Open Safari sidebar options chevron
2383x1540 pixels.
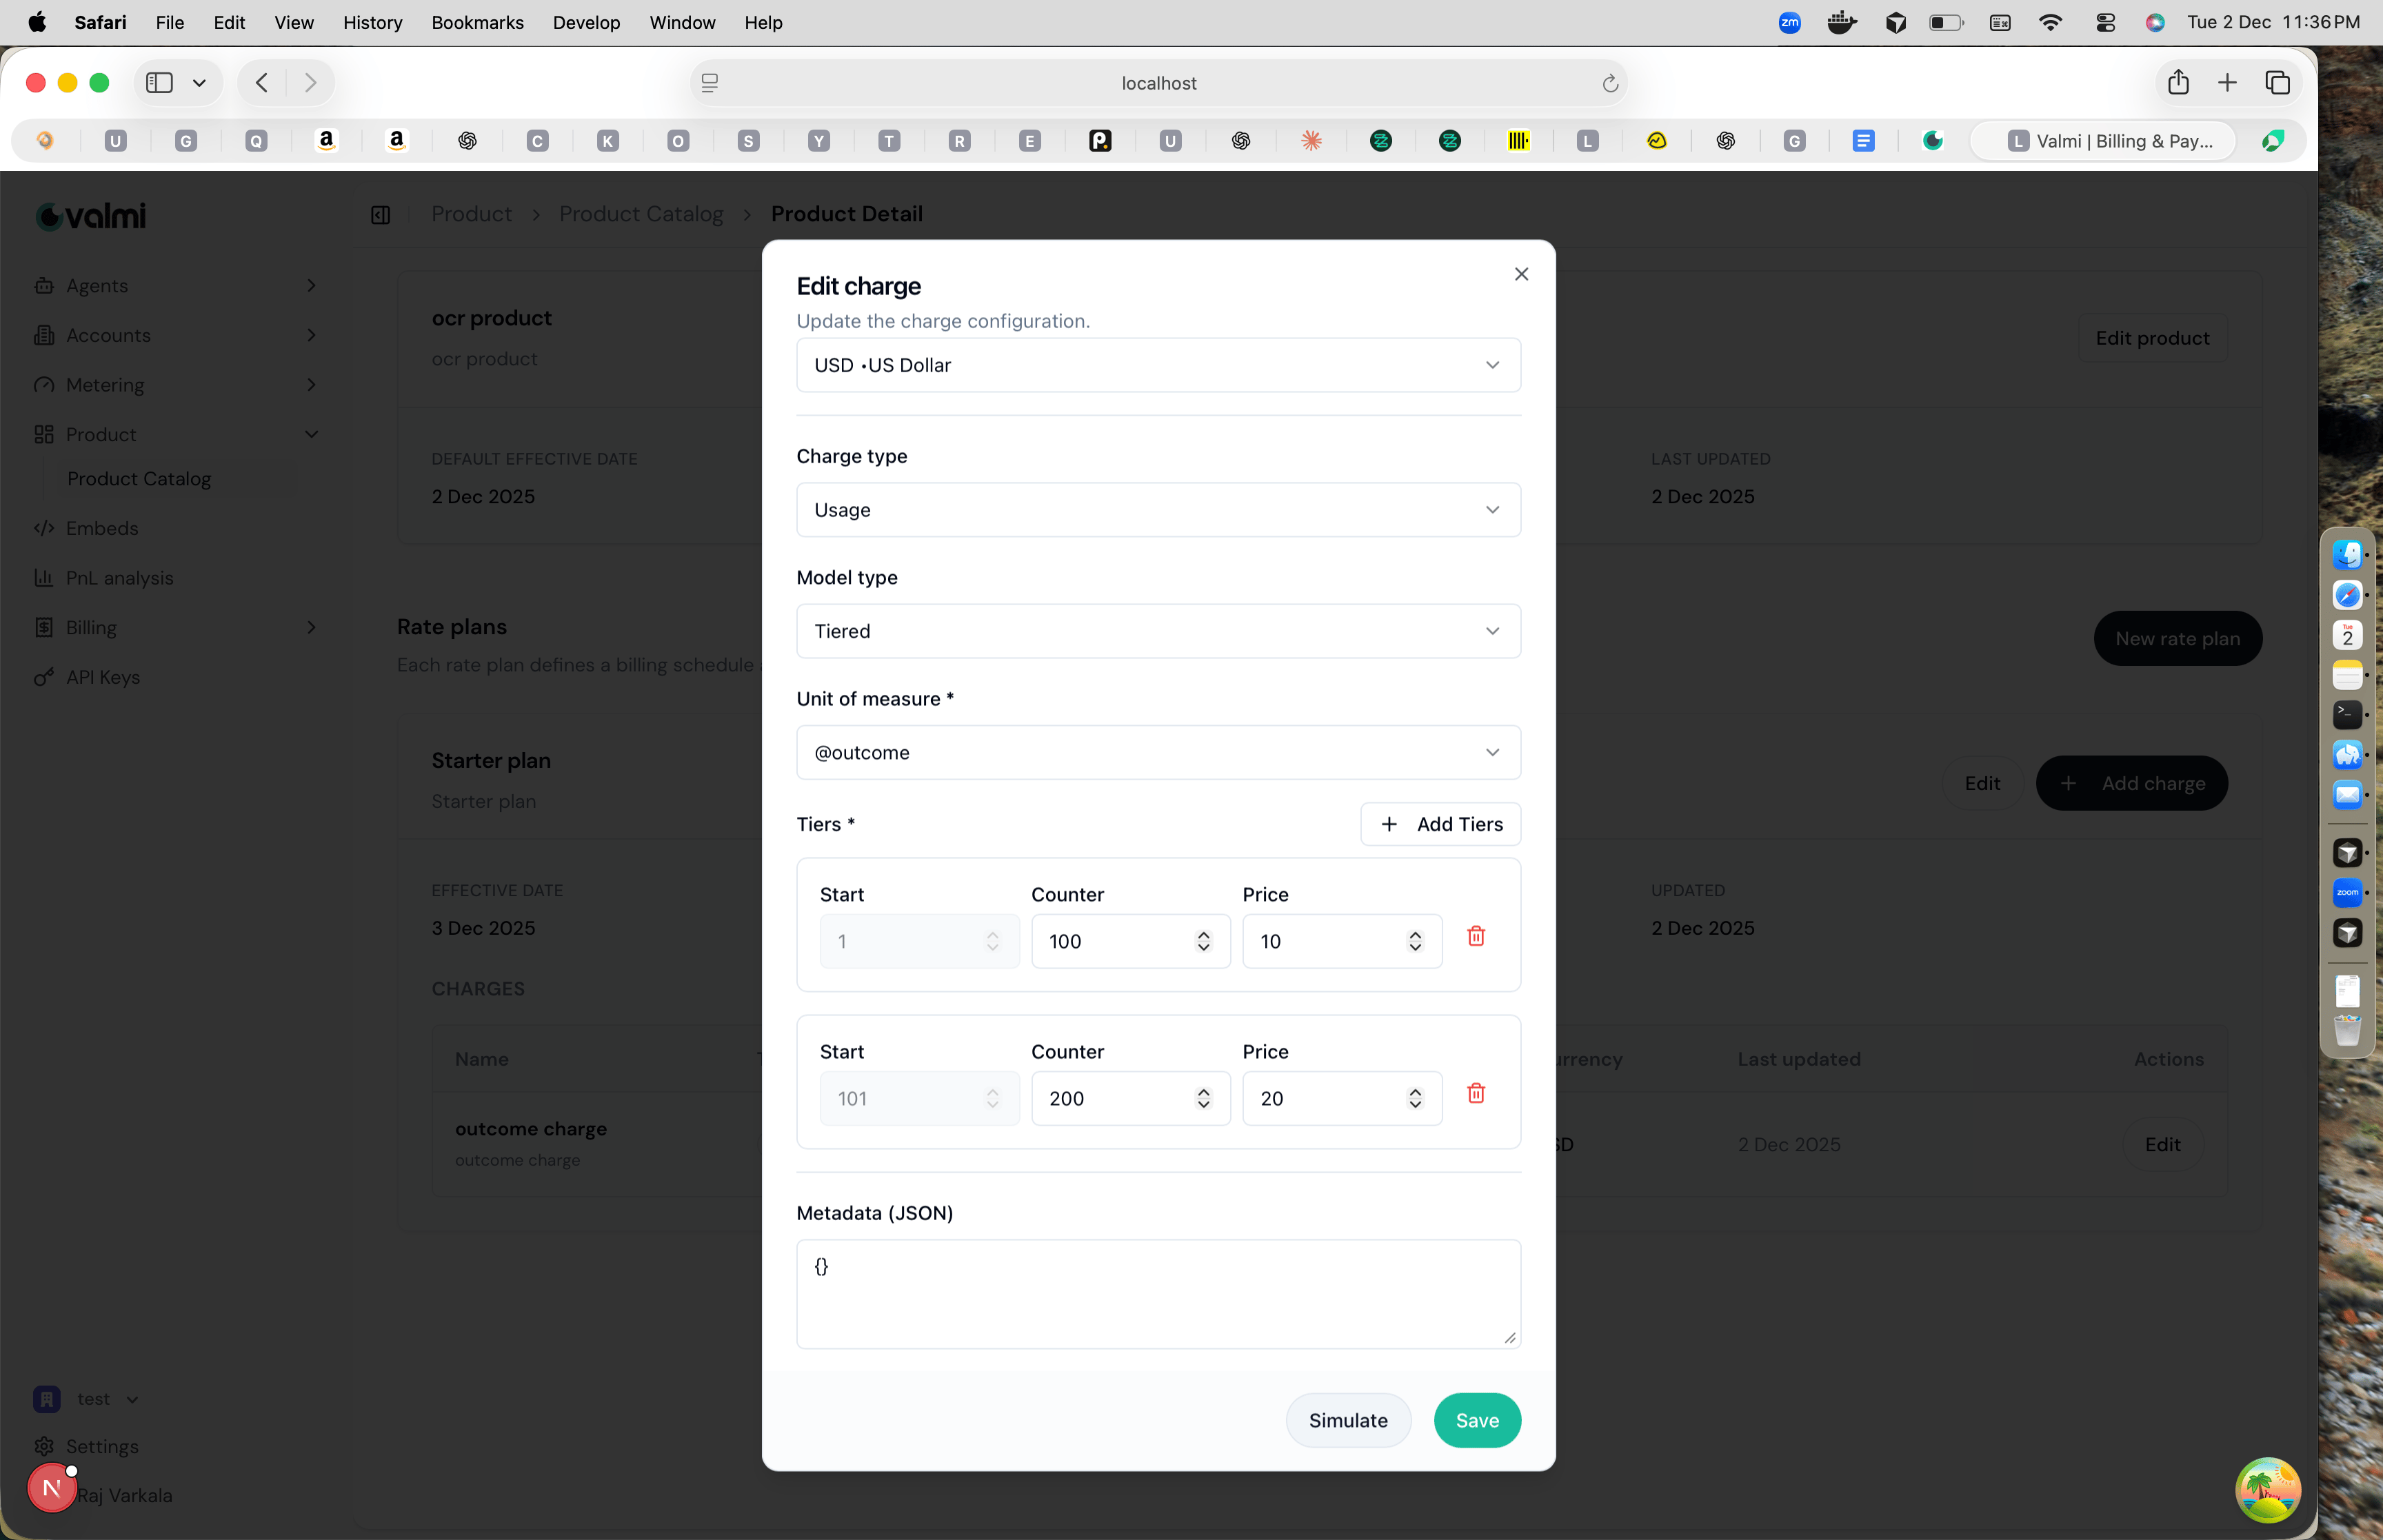tap(199, 83)
